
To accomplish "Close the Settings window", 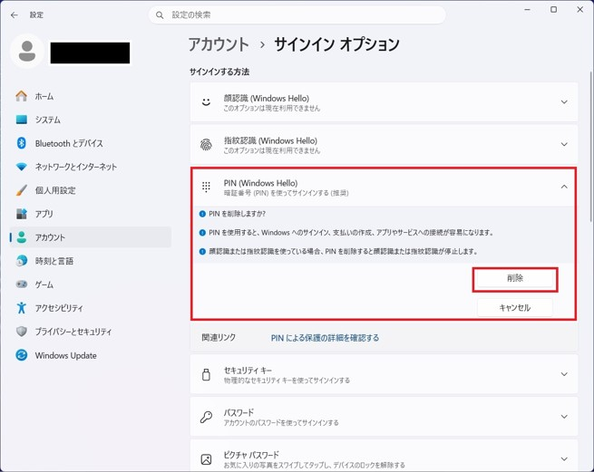I will [580, 9].
